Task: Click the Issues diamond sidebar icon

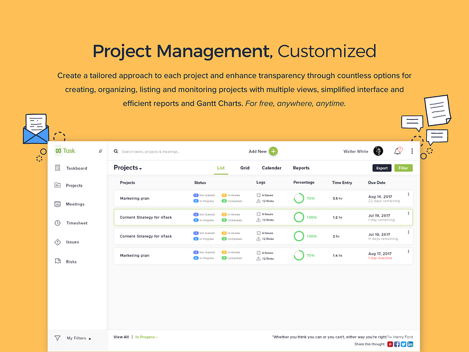Action: point(57,242)
